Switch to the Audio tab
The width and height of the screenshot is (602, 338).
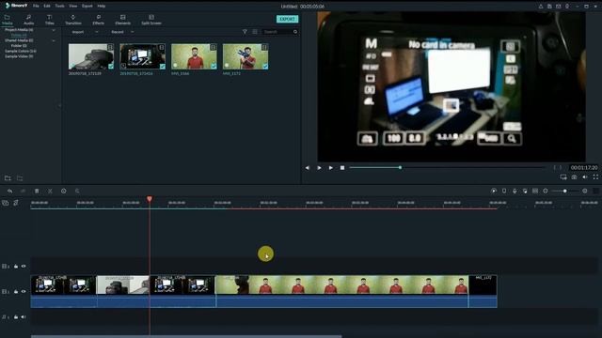point(29,20)
